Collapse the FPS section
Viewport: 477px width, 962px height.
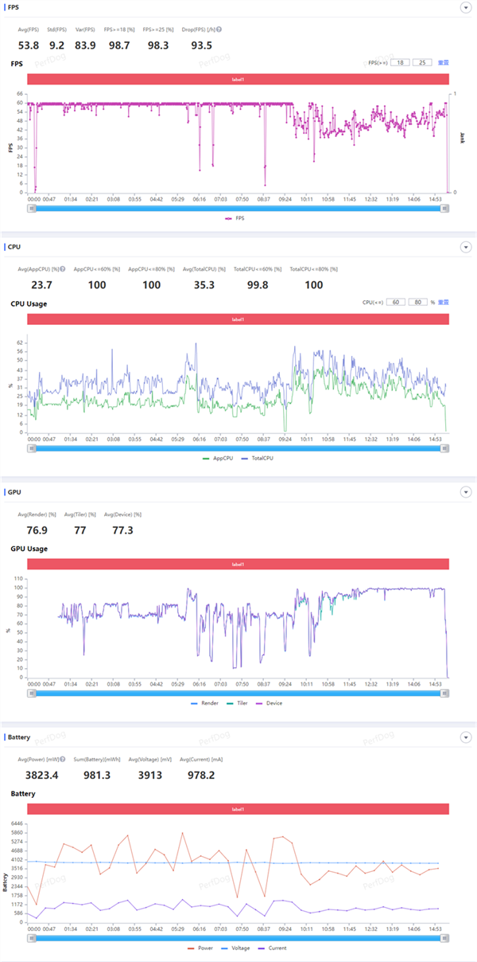[x=465, y=7]
